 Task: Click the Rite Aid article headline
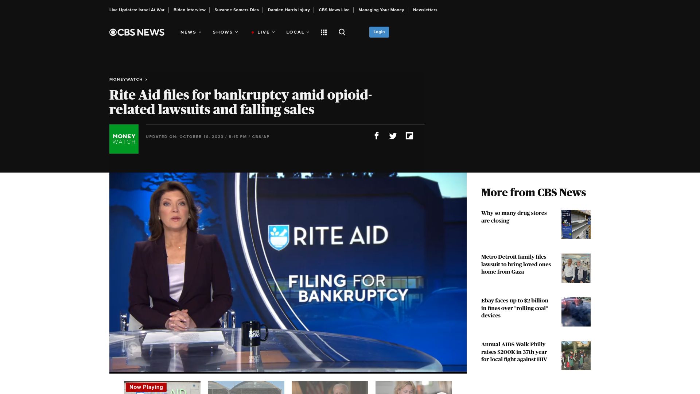241,102
